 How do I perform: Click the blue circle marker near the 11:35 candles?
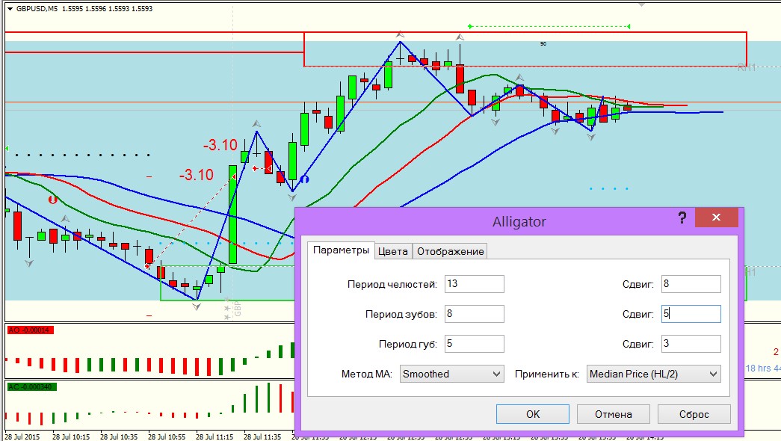click(x=304, y=179)
